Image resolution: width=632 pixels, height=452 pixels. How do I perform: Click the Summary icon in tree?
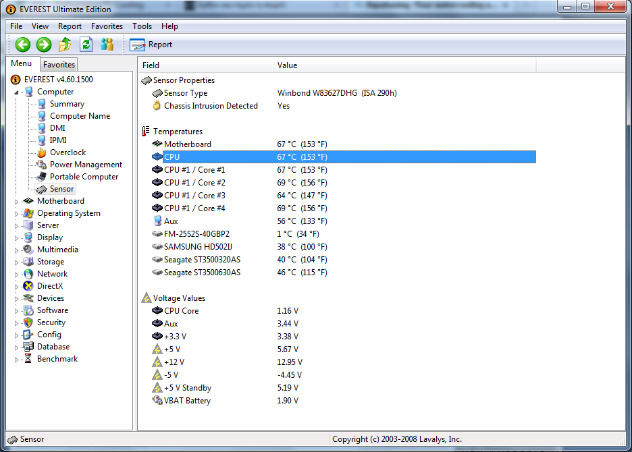coord(41,104)
